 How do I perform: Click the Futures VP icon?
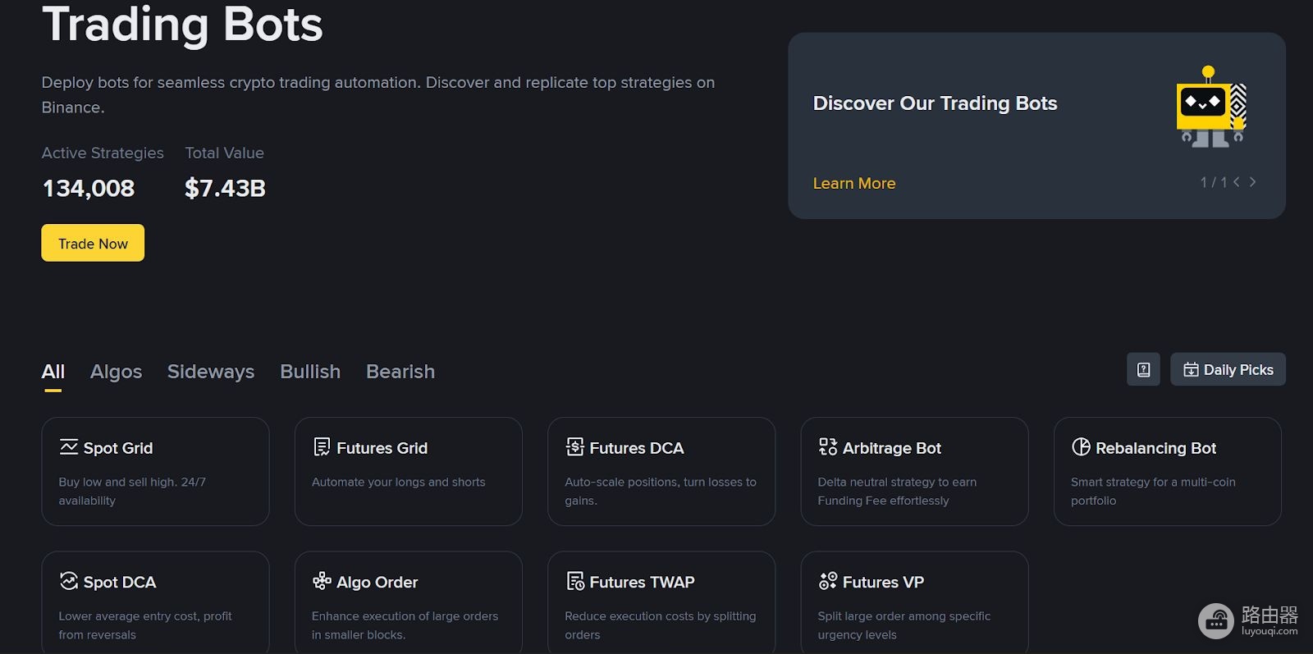828,581
